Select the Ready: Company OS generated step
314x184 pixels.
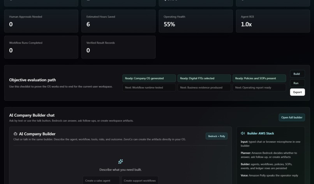click(x=149, y=78)
